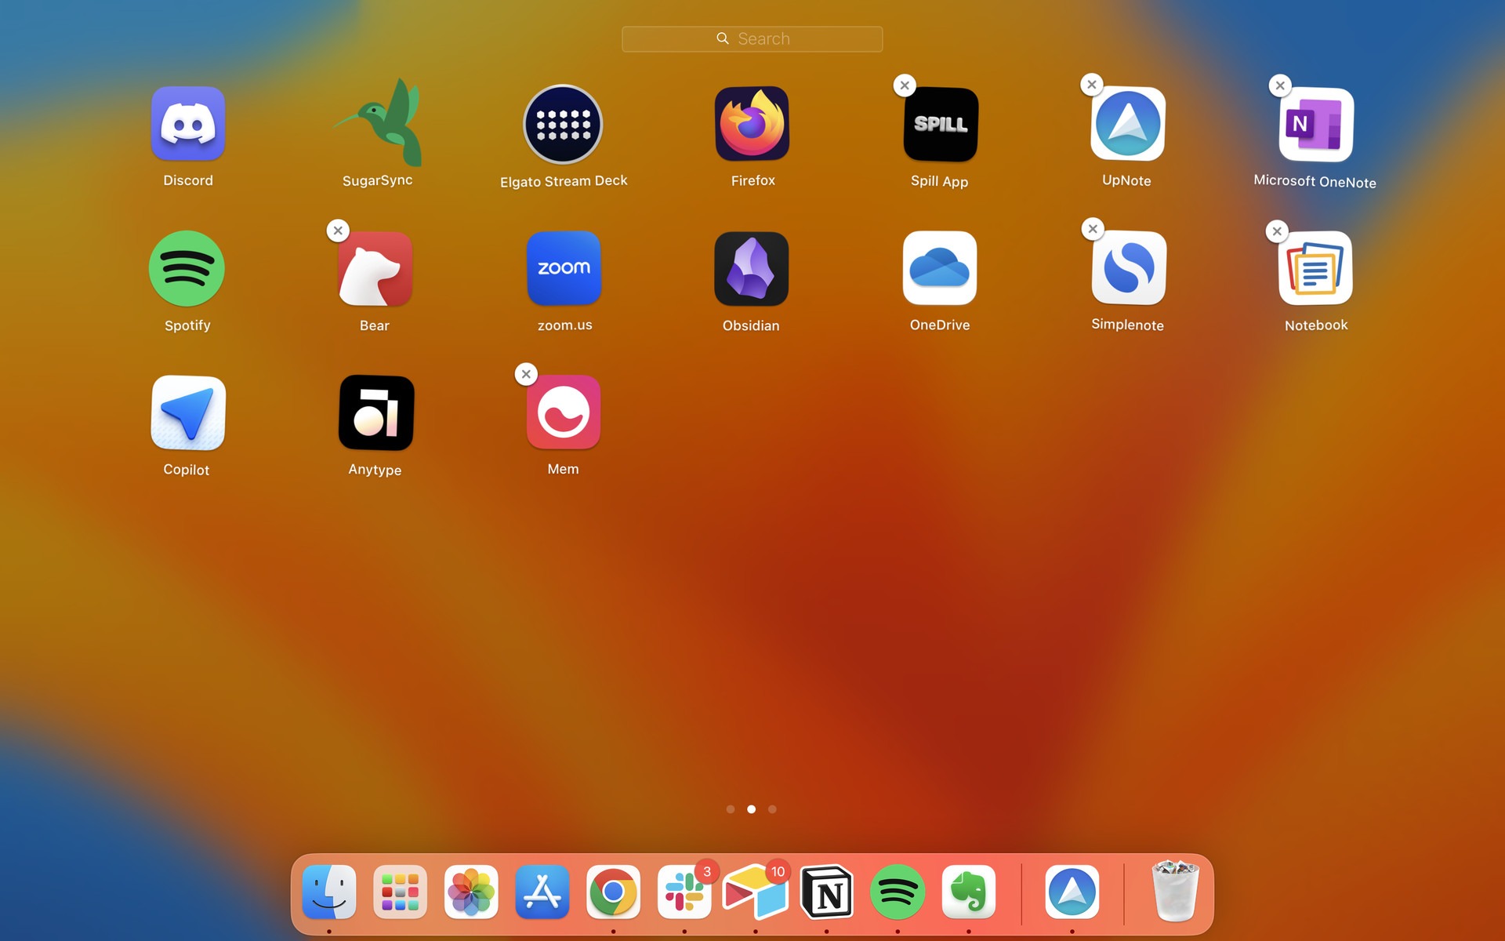The image size is (1505, 941).
Task: Launch Obsidian app icon
Action: point(751,268)
